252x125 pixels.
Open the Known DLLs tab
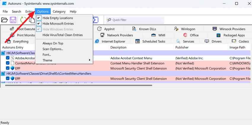[144, 29]
